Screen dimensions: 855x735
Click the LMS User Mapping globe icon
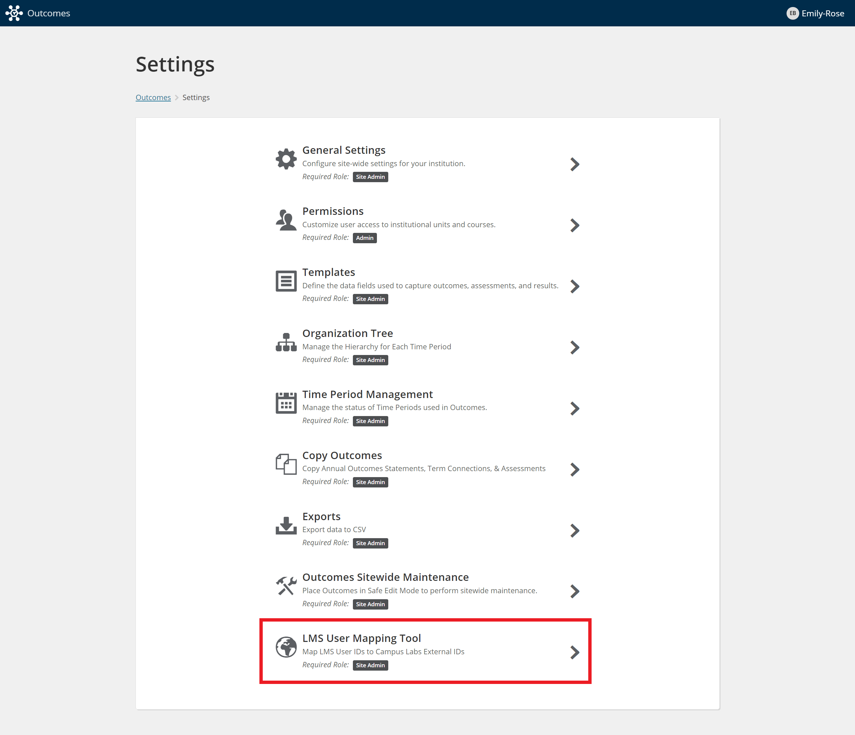286,647
